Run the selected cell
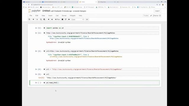This screenshot has width=189, height=106. [58, 19]
